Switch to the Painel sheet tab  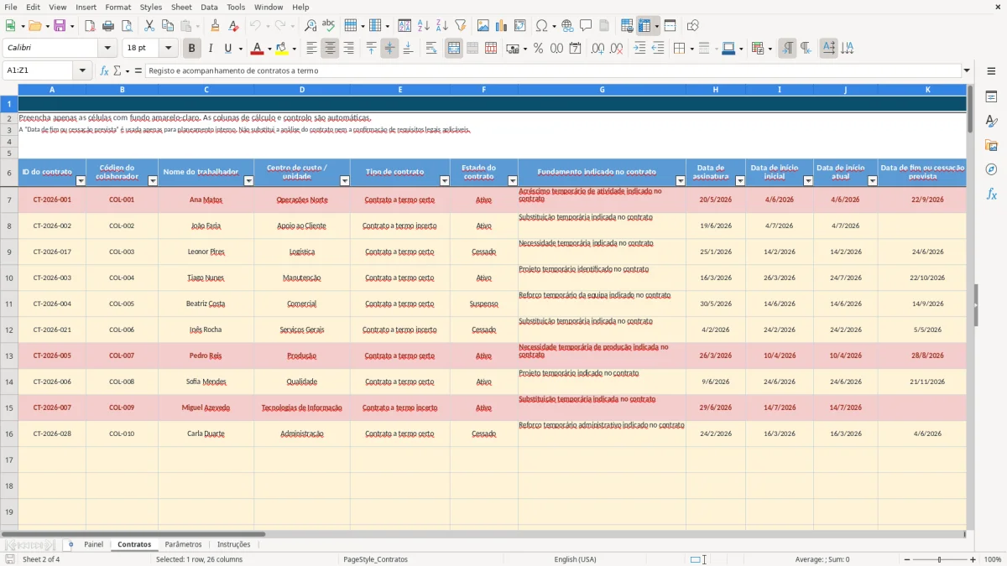coord(93,544)
